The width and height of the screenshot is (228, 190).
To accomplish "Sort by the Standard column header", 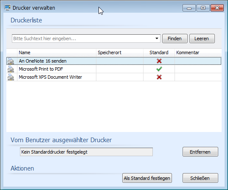I will [159, 52].
